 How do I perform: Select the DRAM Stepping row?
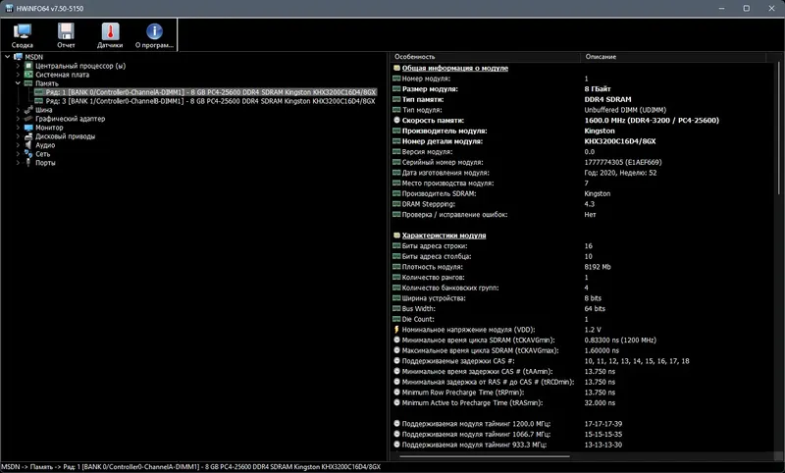tap(581, 204)
